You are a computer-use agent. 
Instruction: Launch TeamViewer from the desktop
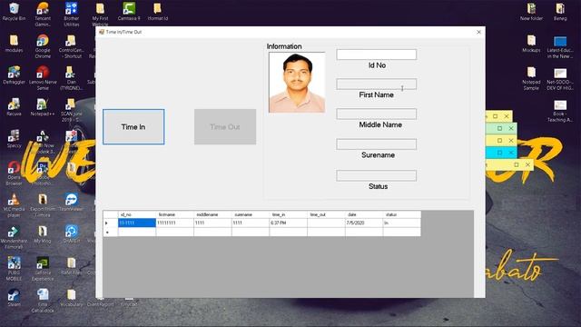[71, 203]
